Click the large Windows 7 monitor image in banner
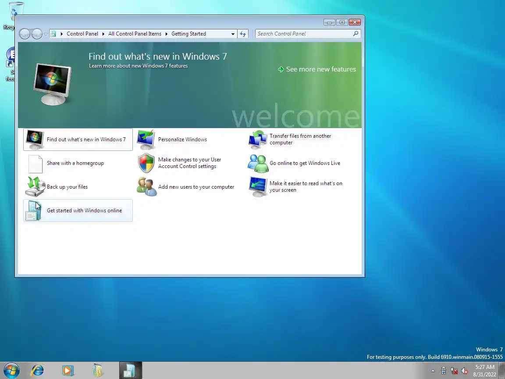The image size is (505, 379). [x=53, y=84]
